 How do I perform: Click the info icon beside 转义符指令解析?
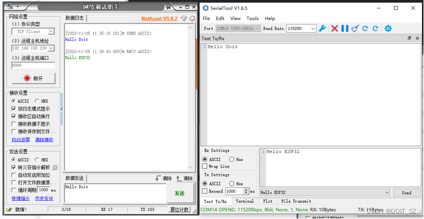click(x=55, y=168)
